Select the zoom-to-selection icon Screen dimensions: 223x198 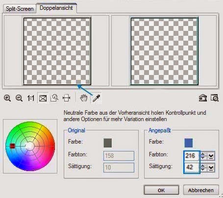pos(54,98)
